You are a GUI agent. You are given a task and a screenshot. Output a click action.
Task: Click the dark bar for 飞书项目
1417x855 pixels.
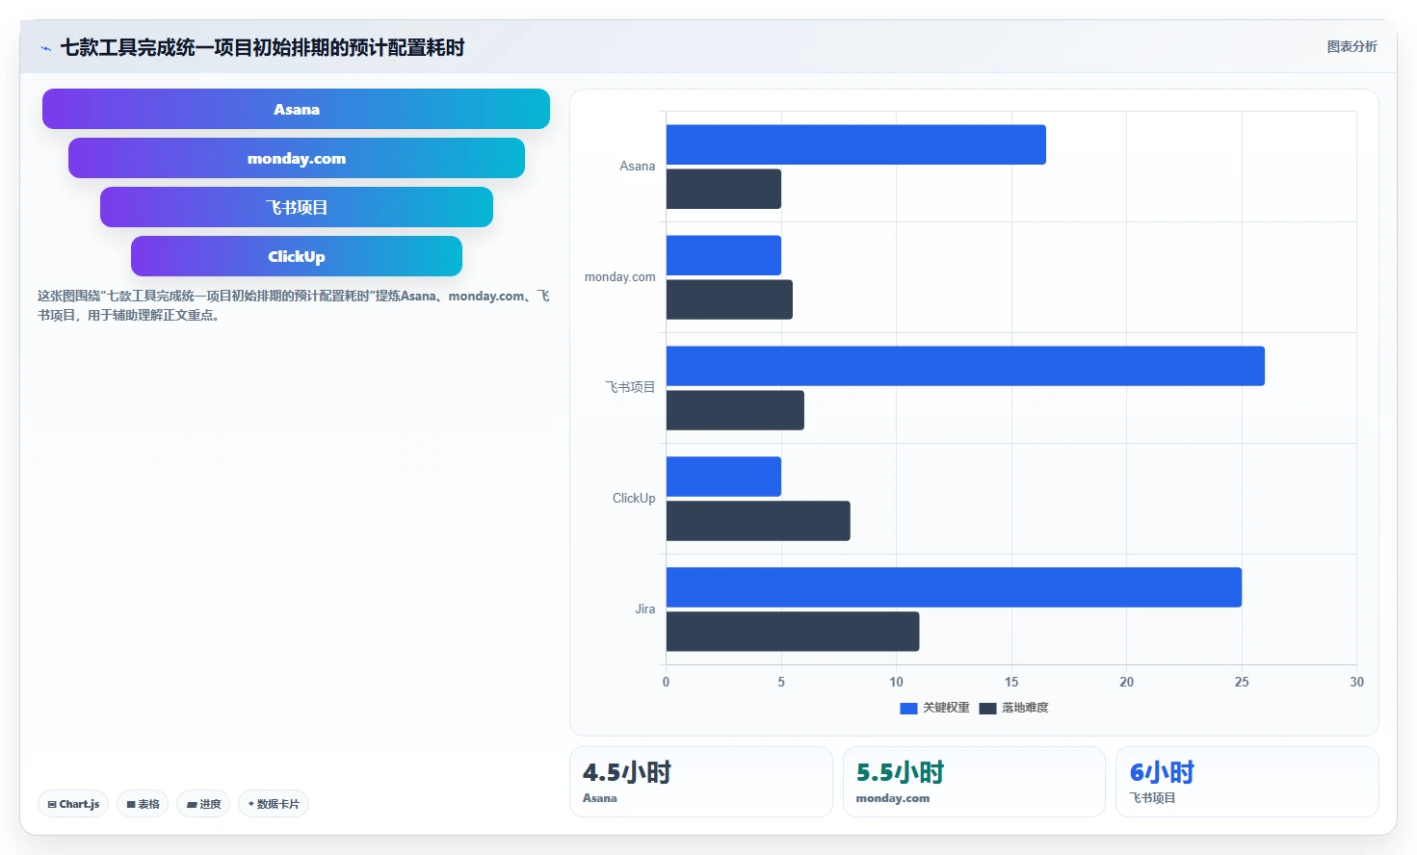pyautogui.click(x=735, y=410)
